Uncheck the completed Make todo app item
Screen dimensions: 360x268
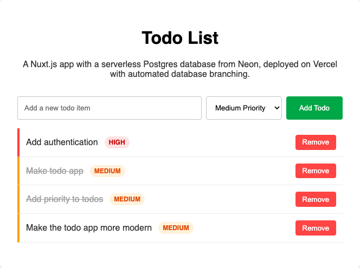(55, 171)
